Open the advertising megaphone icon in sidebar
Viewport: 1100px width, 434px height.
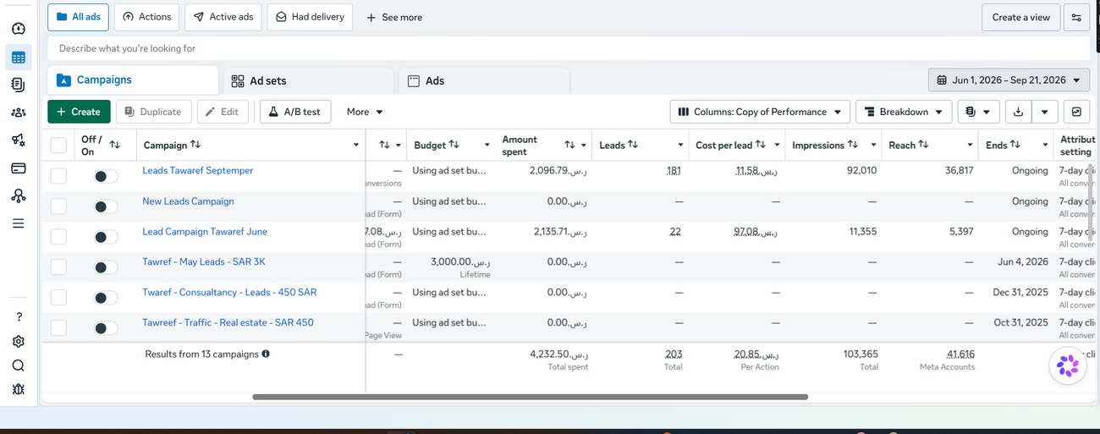tap(19, 140)
